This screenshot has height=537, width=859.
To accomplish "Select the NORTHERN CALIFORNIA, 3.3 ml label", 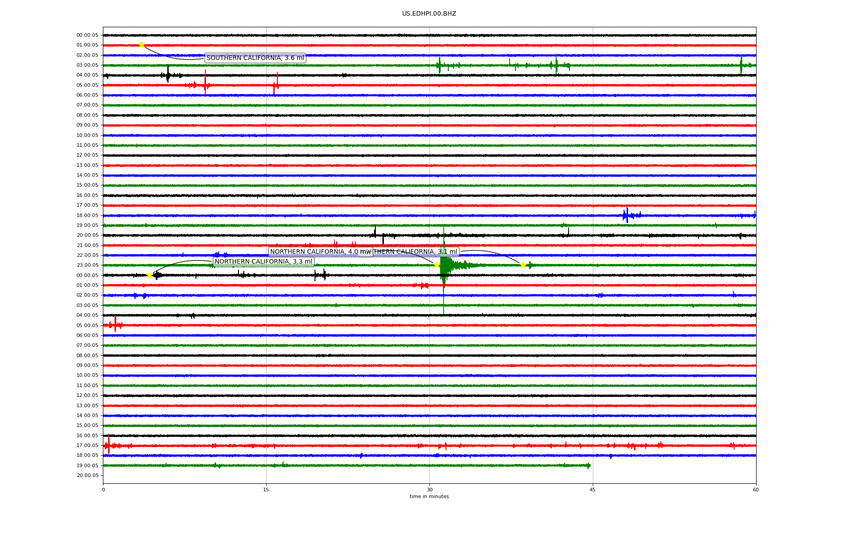I will coord(264,262).
